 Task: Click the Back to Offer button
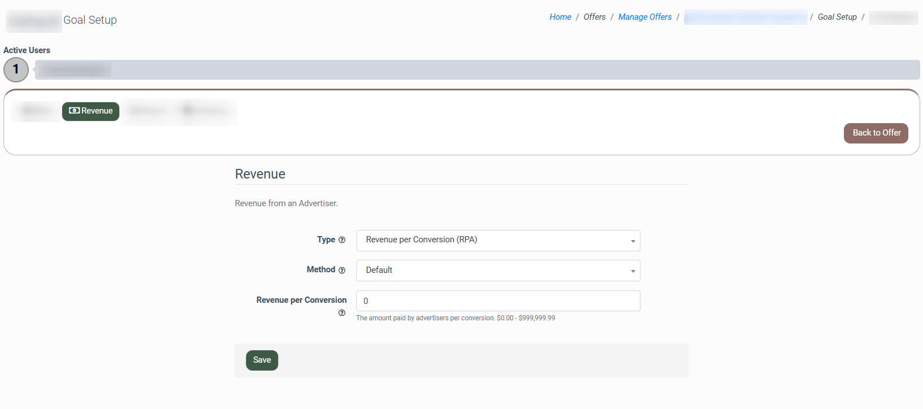tap(876, 133)
